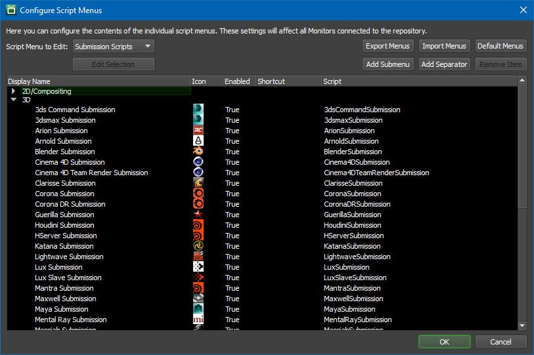Click the LuxSlaveSubmission script text
The height and width of the screenshot is (355, 534).
coord(355,278)
